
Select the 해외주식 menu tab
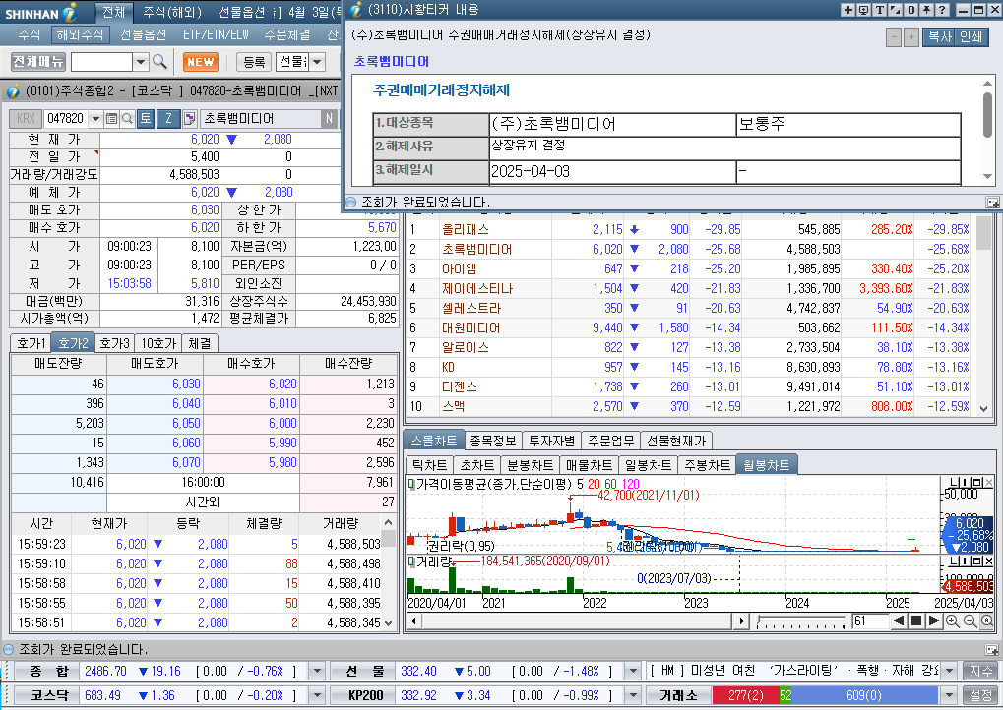point(80,34)
